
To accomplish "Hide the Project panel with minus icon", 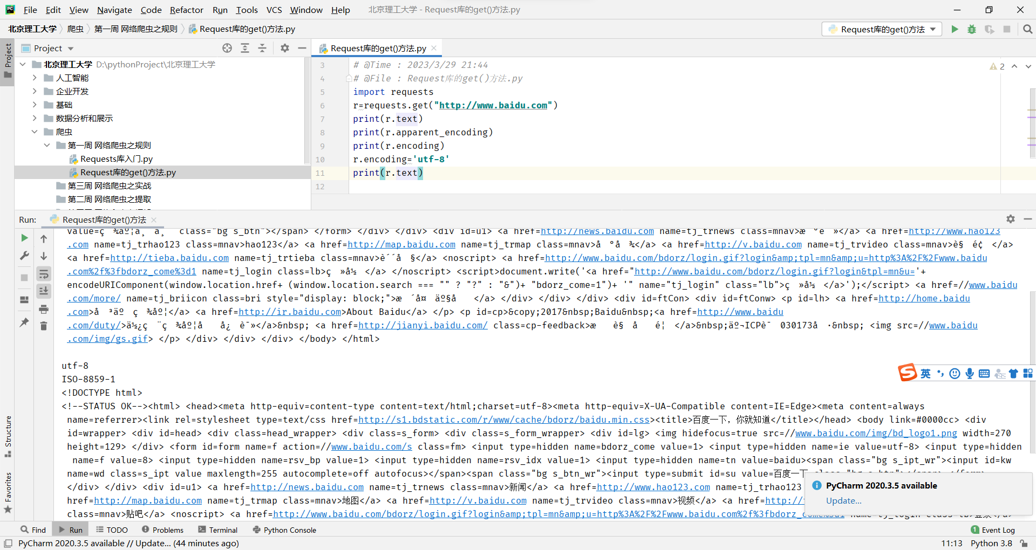I will pyautogui.click(x=302, y=48).
